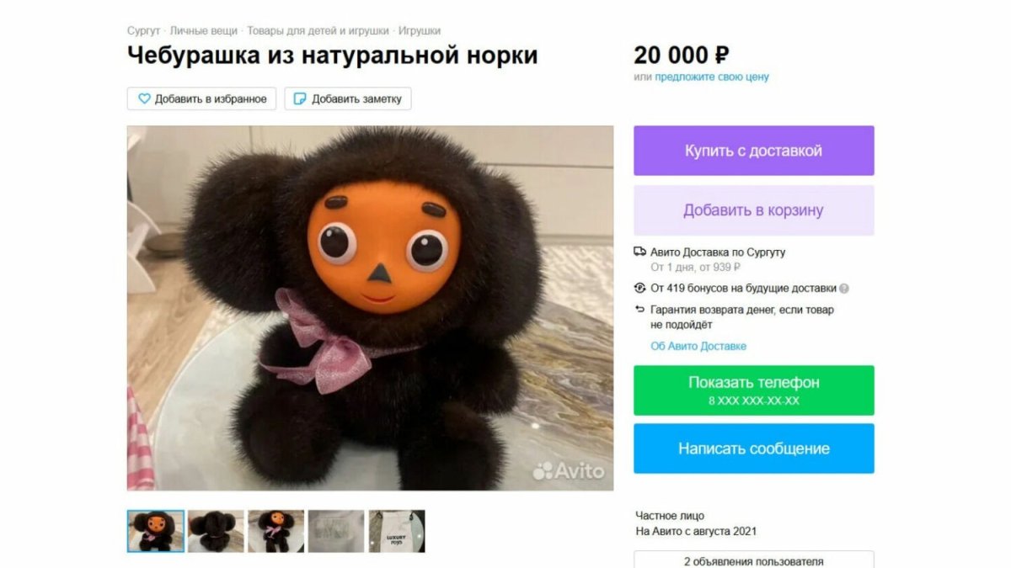The height and width of the screenshot is (568, 1011).
Task: Select the fourth thumbnail of white label
Action: coord(336,531)
